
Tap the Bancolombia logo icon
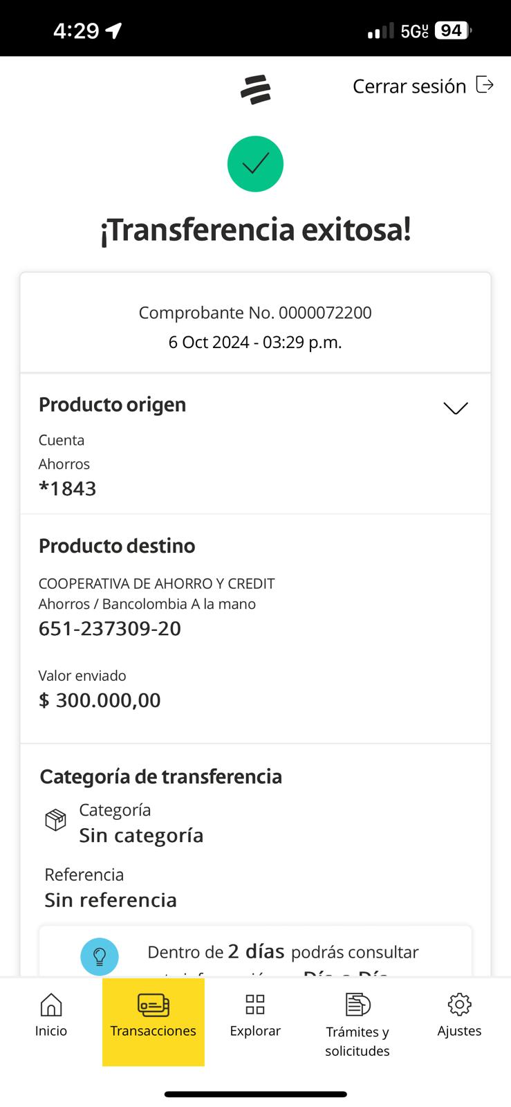(x=256, y=90)
